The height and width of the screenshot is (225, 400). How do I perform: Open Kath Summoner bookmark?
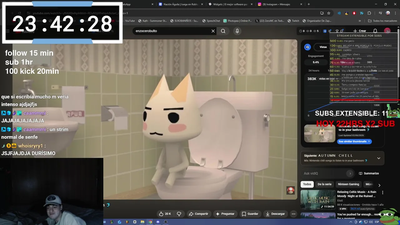click(152, 21)
